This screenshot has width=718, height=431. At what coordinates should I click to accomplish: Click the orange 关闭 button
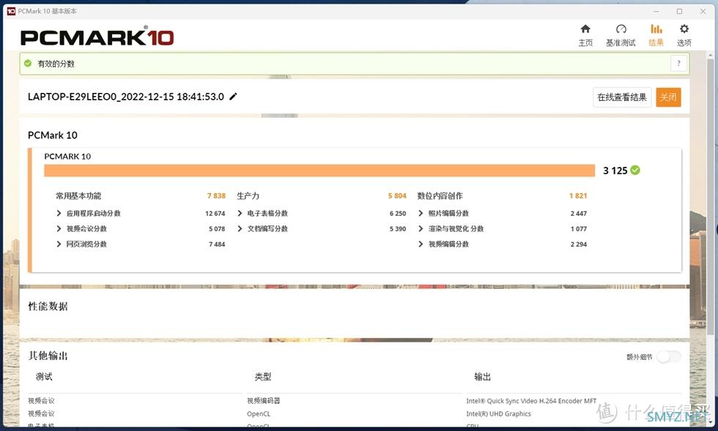coord(668,97)
